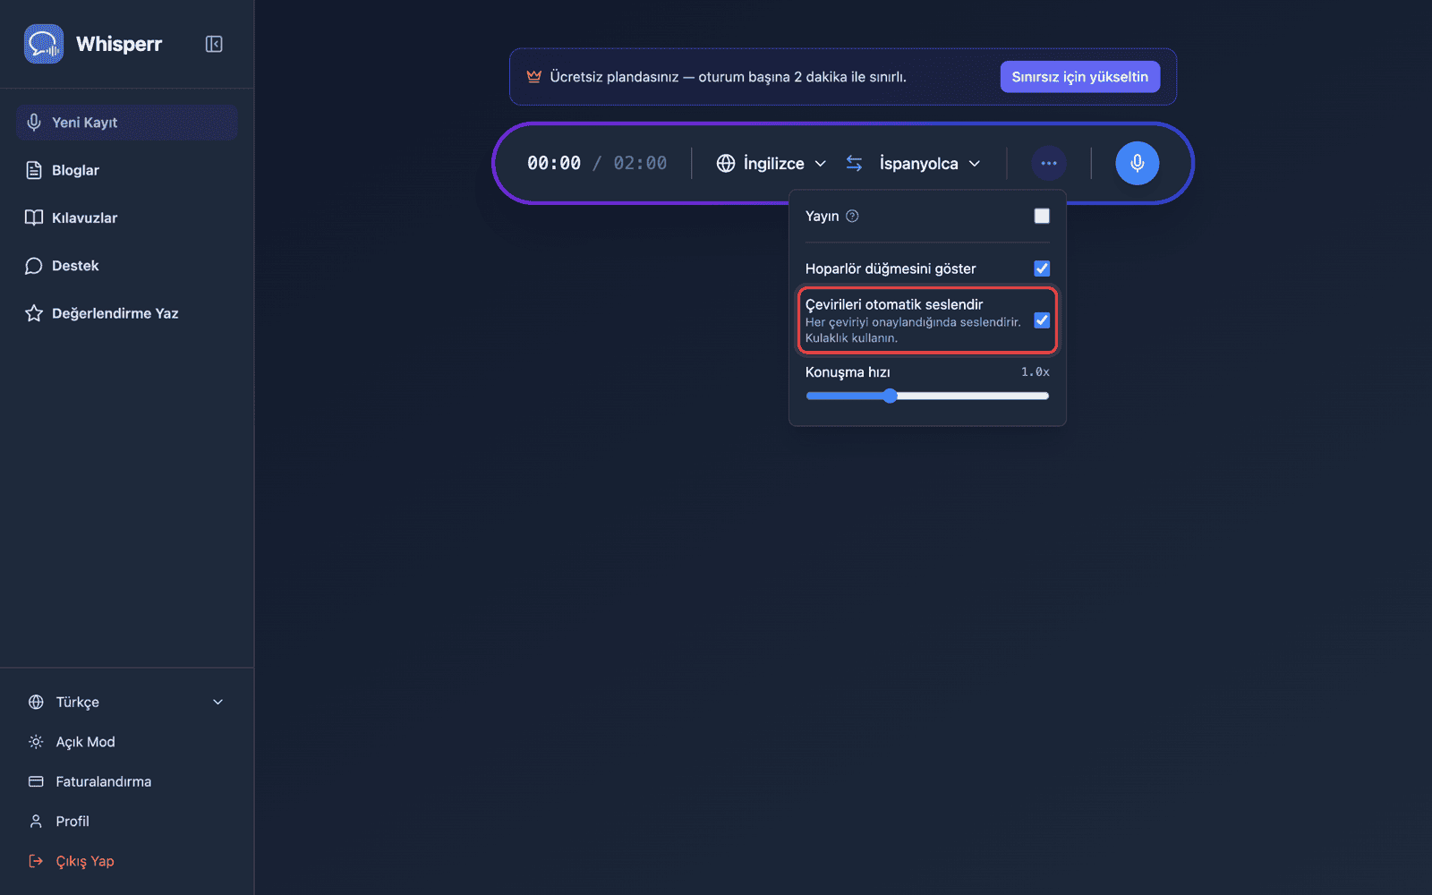Expand the Türkçe language selector

coord(126,703)
